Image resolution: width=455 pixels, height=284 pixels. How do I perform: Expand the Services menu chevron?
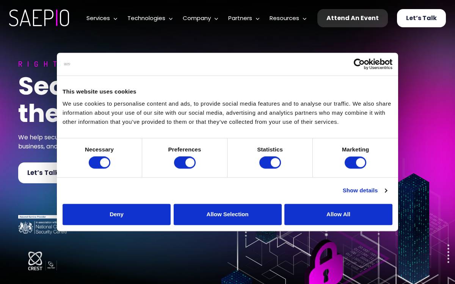(x=115, y=19)
